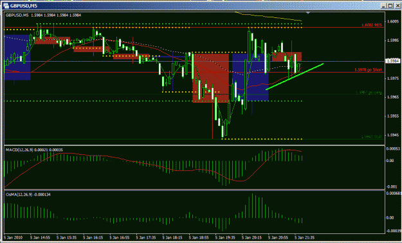Click the '5 Jan 17:35' time label
This screenshot has width=402, height=243.
coord(146,238)
